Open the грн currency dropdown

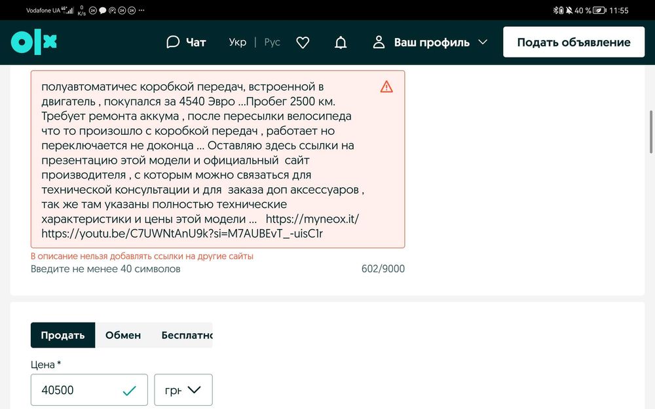(x=183, y=390)
